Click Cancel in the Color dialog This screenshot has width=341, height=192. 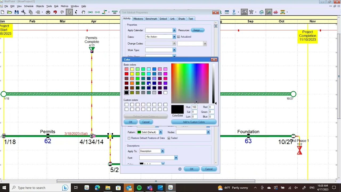pyautogui.click(x=146, y=122)
